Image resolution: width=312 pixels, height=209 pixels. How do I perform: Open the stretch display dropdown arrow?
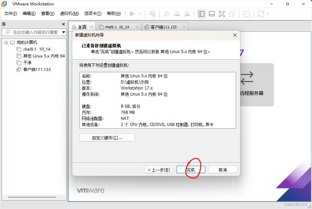268,14
